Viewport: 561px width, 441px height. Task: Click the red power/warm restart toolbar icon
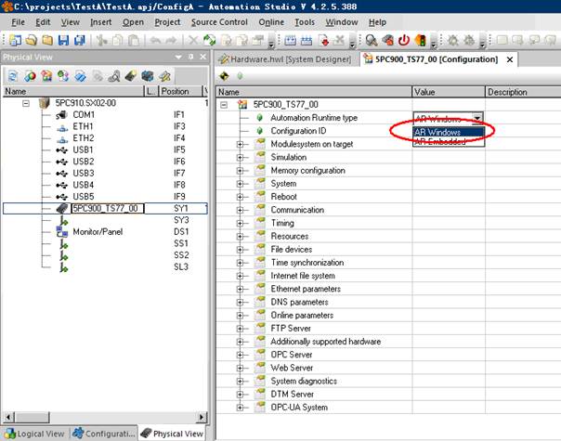click(404, 41)
